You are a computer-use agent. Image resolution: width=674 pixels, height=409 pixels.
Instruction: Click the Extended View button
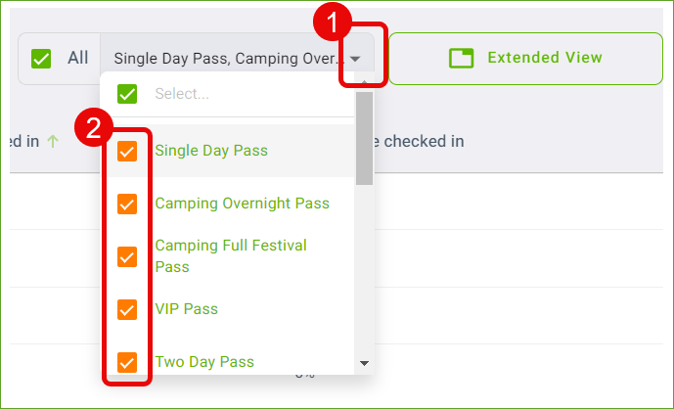(525, 59)
